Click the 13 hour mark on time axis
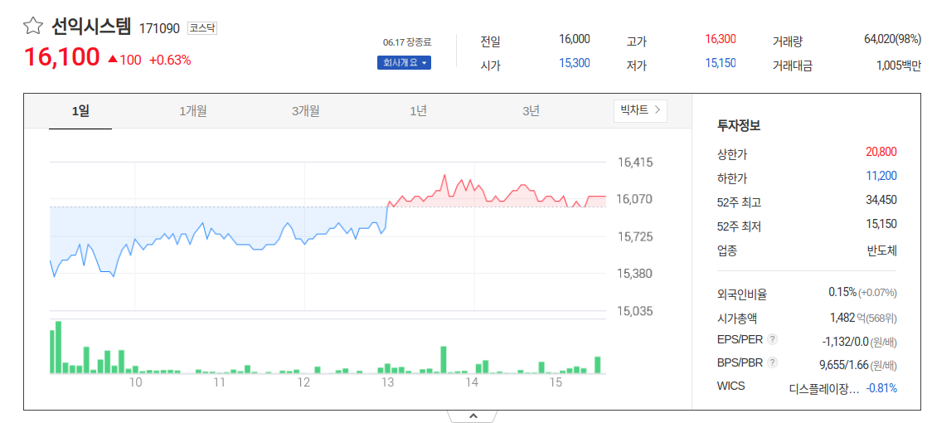The image size is (932, 423). point(388,383)
